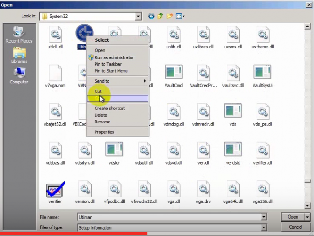Open Computer in sidebar
The image size is (314, 236).
click(19, 76)
